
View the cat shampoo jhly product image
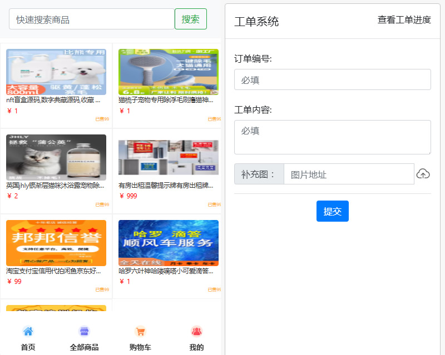click(56, 157)
